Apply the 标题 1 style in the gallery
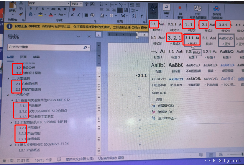 click(158, 54)
